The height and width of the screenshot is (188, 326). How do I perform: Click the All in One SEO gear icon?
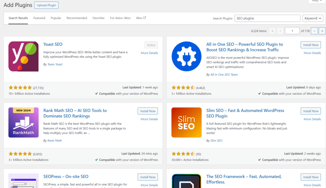(x=187, y=56)
